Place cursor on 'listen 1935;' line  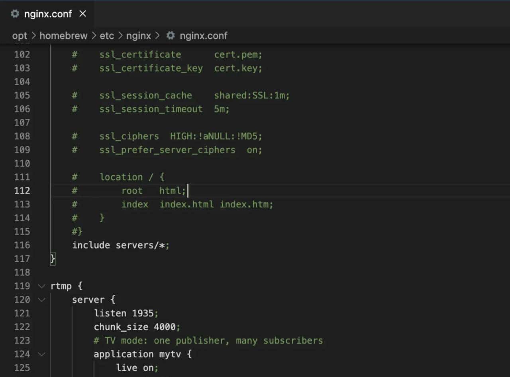(x=126, y=313)
